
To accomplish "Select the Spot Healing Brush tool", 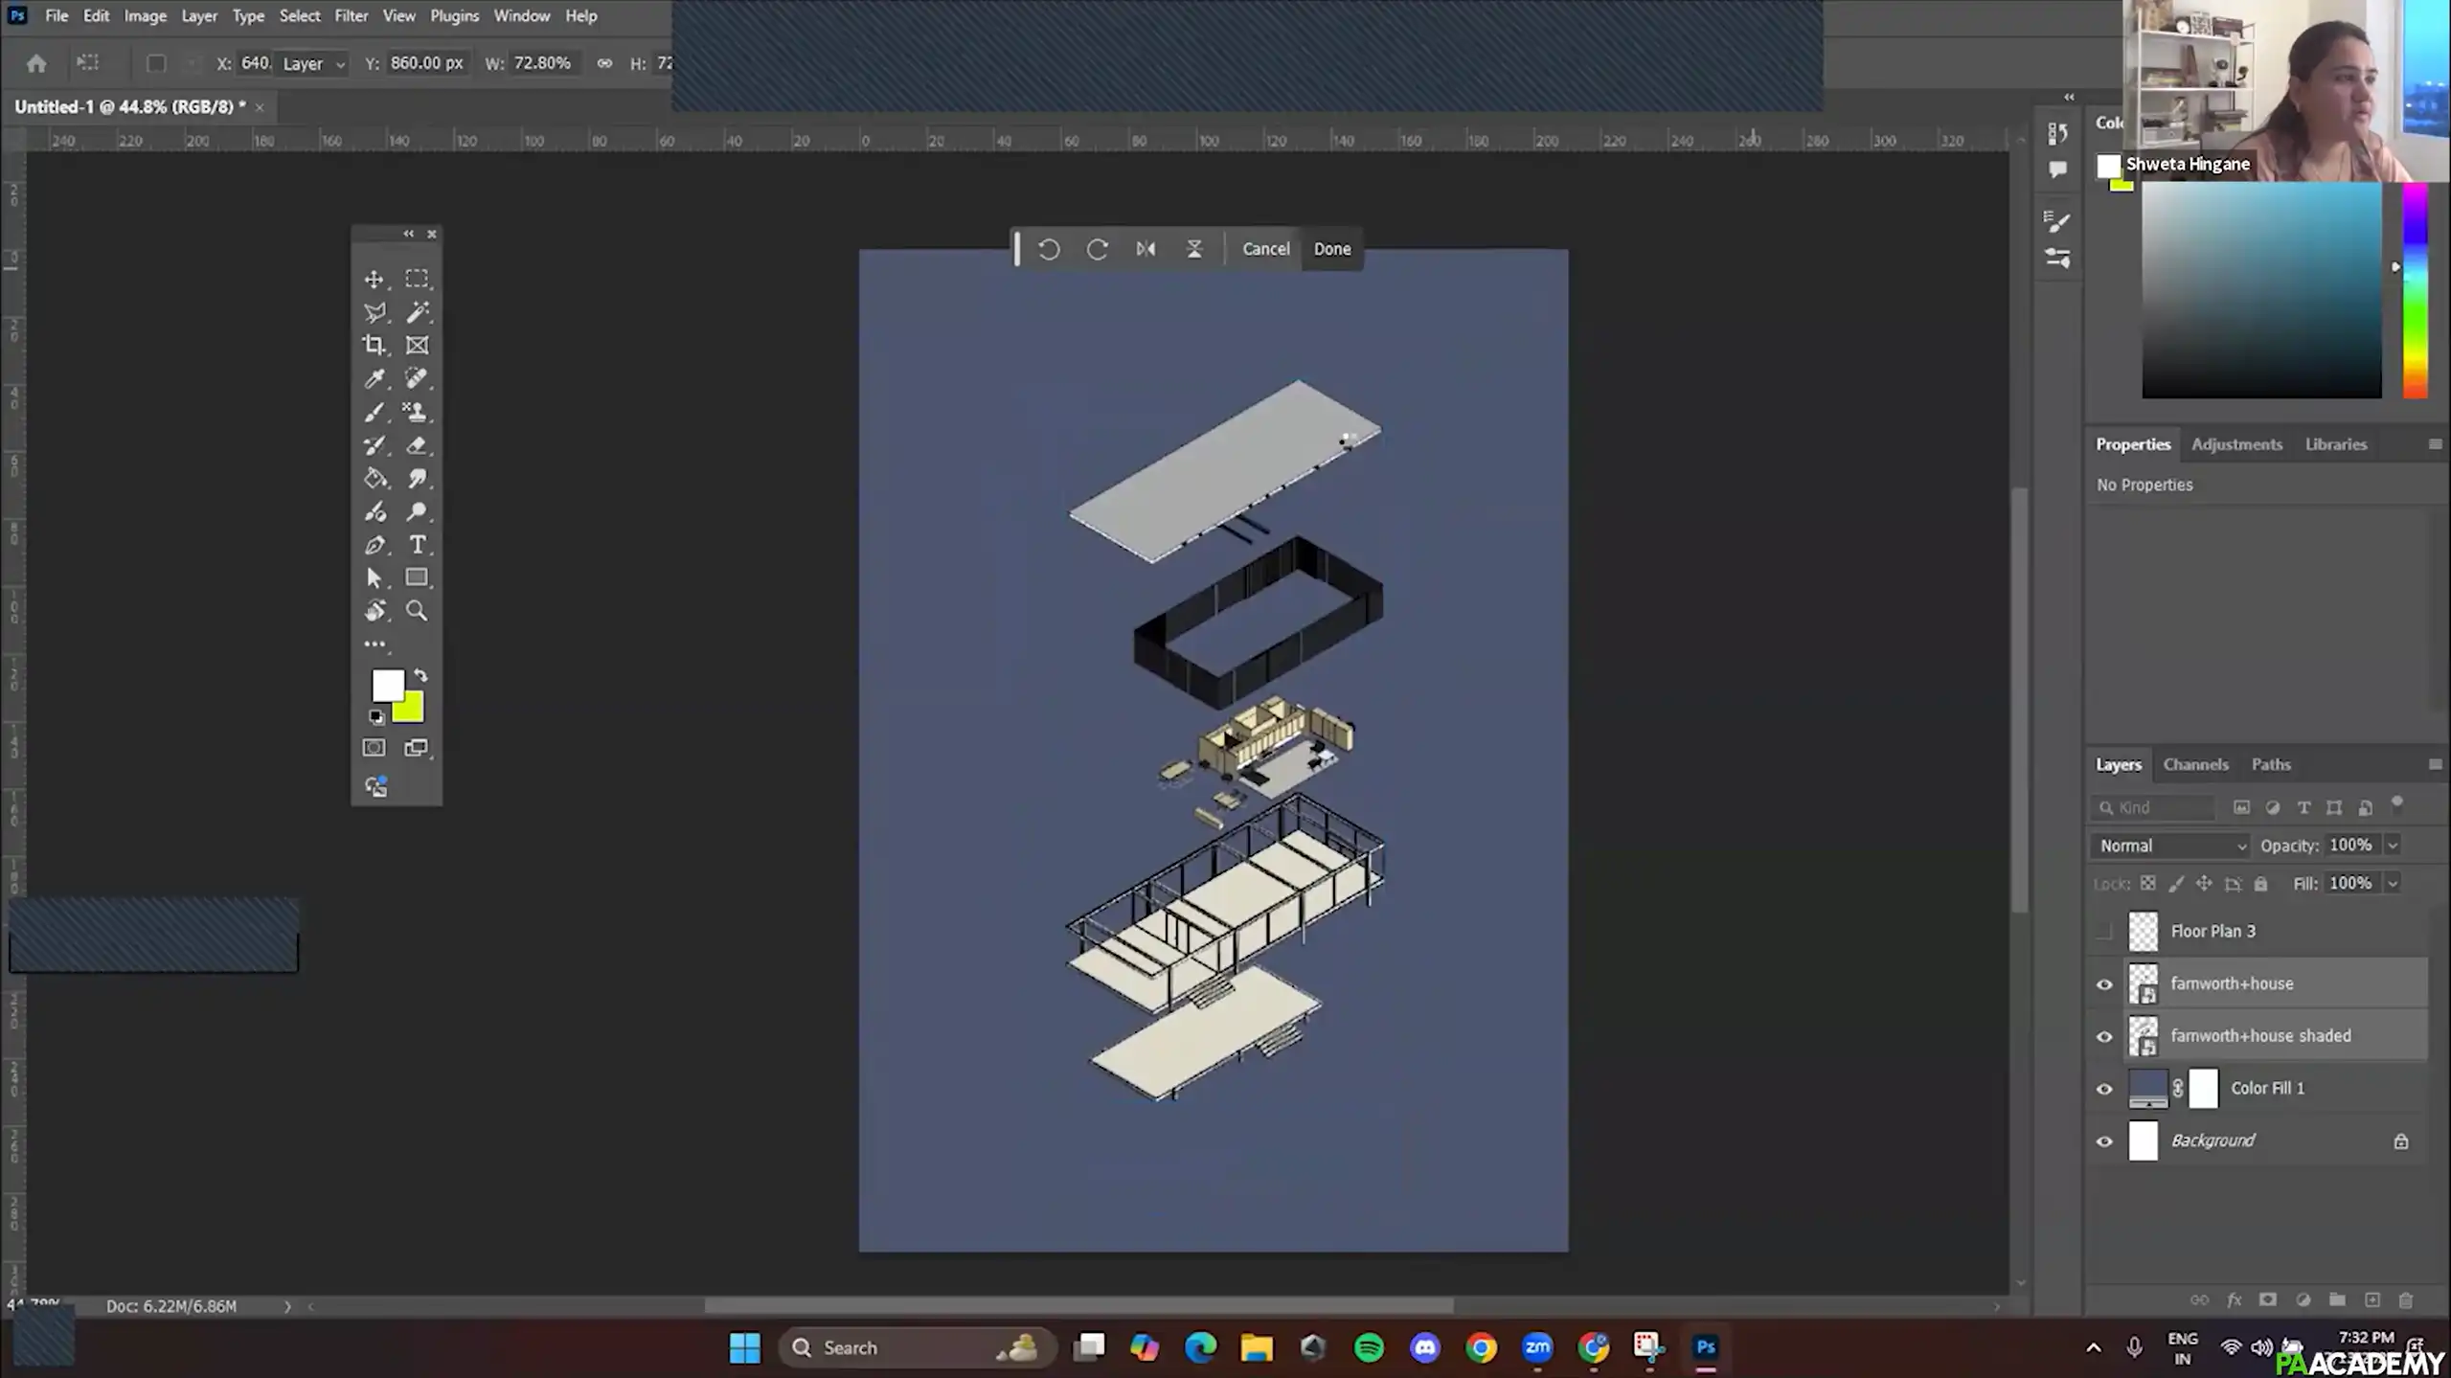I will click(417, 379).
